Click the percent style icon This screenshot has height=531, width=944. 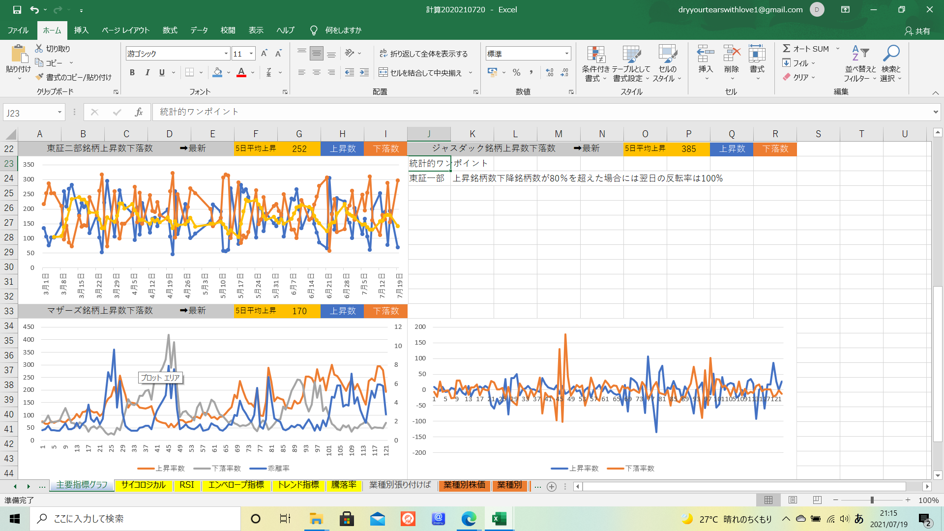516,73
